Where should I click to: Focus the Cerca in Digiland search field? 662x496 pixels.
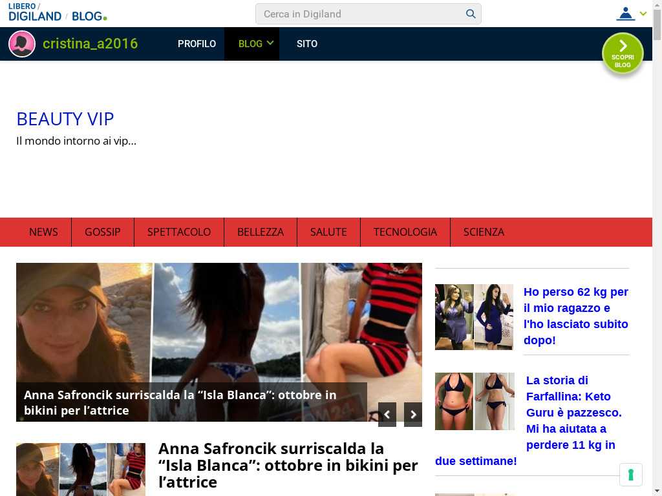point(368,14)
